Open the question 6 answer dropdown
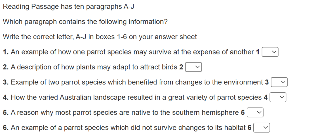 (262, 128)
